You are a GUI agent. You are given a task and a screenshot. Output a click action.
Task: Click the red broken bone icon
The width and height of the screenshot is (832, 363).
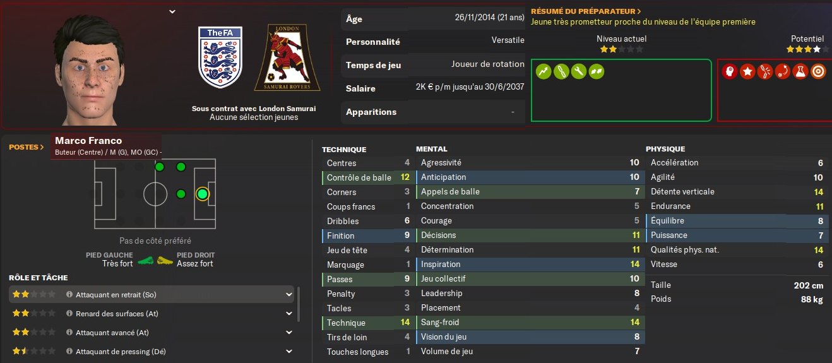(x=765, y=72)
